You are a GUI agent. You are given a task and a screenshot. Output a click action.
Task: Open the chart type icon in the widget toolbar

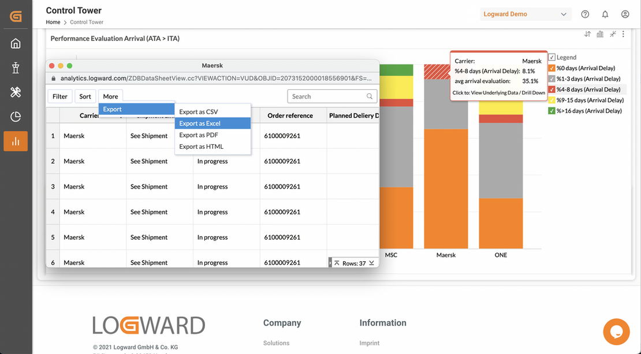[x=599, y=34]
